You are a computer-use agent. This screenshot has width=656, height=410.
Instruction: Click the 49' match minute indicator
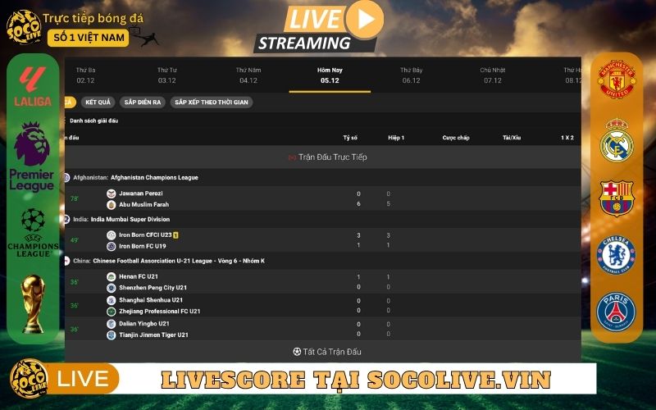click(75, 240)
